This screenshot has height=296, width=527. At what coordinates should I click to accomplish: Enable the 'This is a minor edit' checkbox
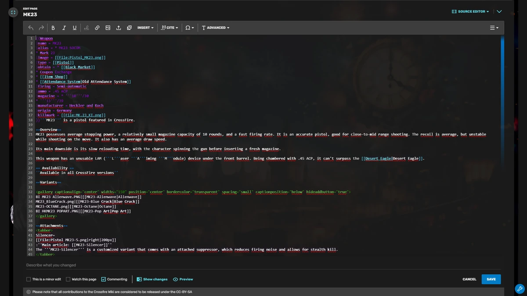(28, 279)
